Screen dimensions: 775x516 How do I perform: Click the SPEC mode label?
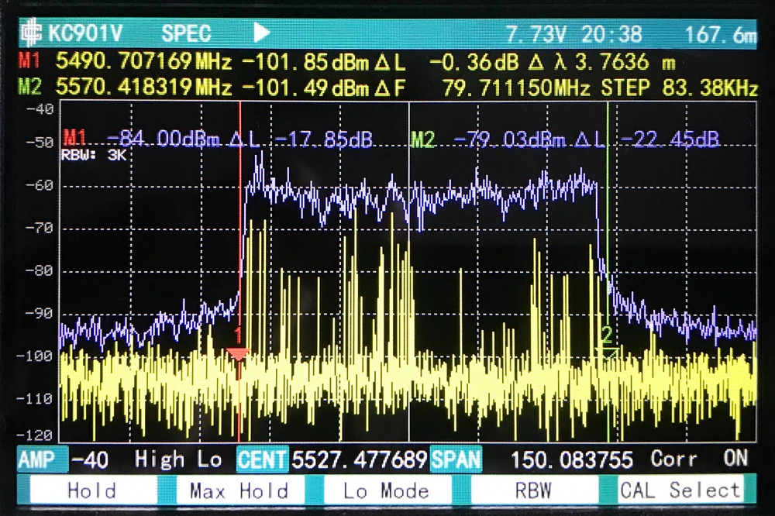click(x=186, y=33)
